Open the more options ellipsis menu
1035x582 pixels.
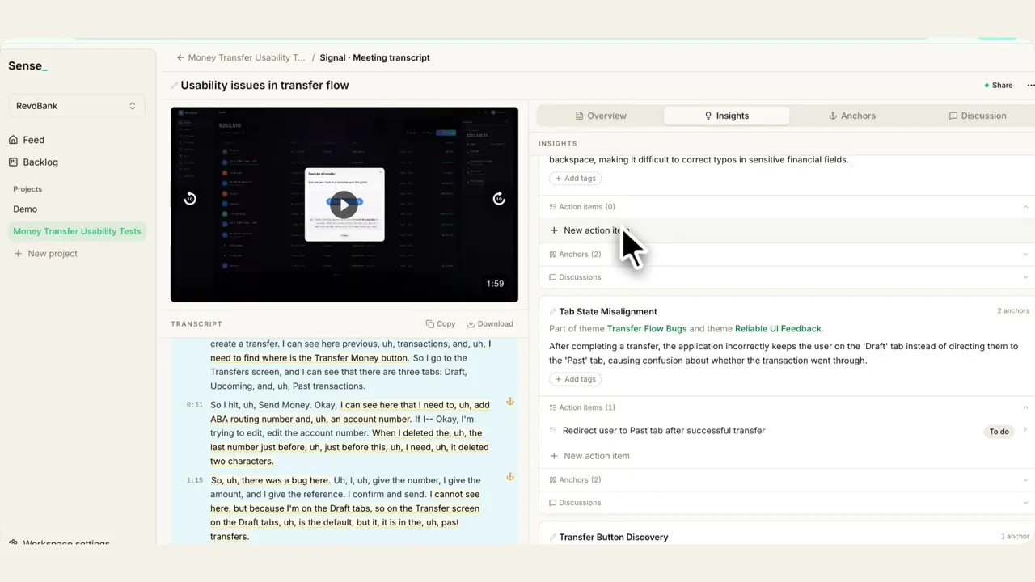click(x=1030, y=86)
